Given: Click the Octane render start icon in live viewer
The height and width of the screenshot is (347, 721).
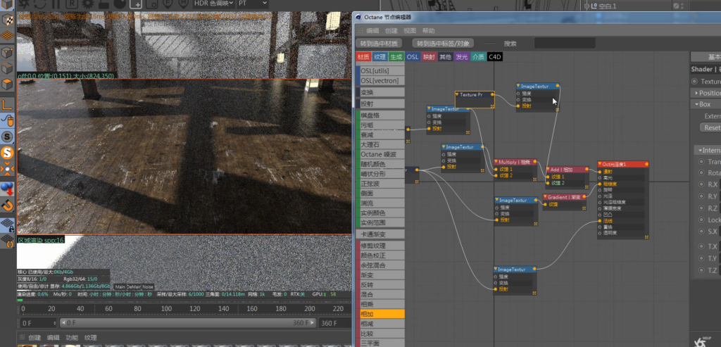Looking at the screenshot, I should (x=25, y=4).
